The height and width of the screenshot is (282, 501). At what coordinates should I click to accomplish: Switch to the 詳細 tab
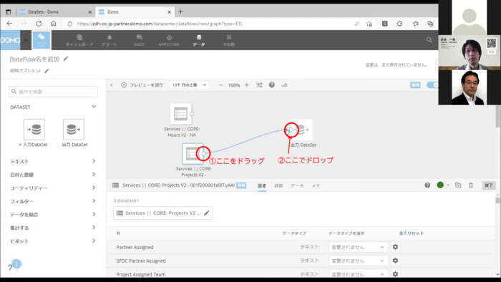click(278, 185)
